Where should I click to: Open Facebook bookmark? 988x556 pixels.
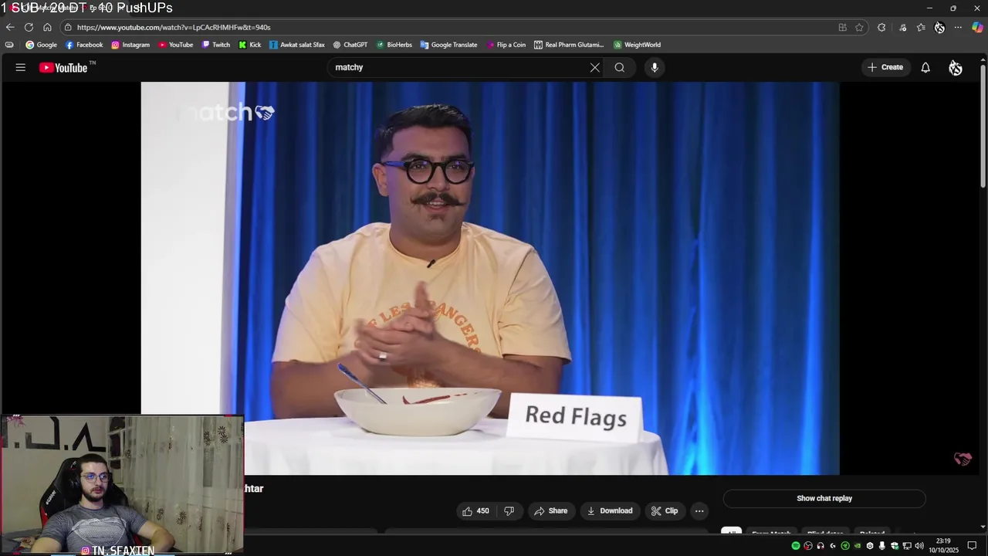click(x=84, y=45)
